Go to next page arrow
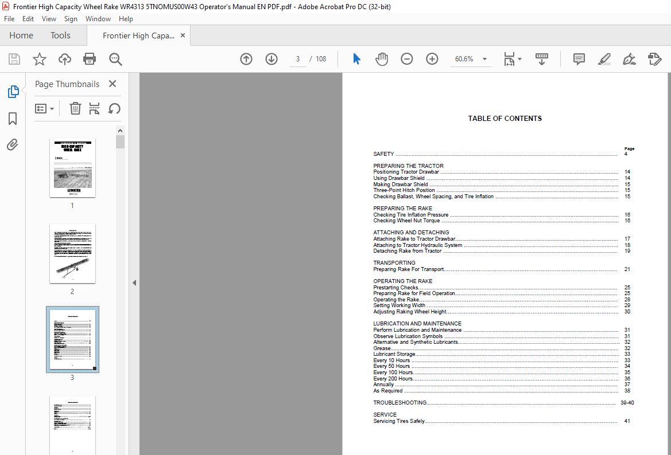Screen dimensions: 671x455 [x=271, y=59]
